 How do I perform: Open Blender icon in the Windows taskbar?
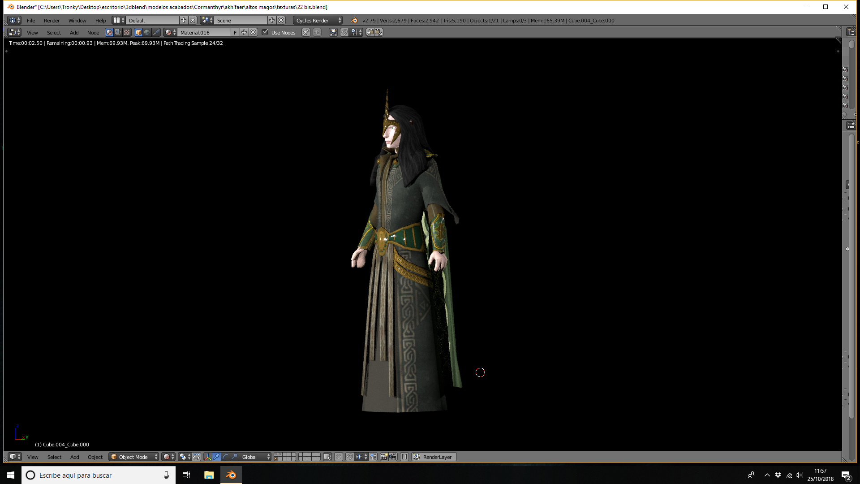[231, 475]
